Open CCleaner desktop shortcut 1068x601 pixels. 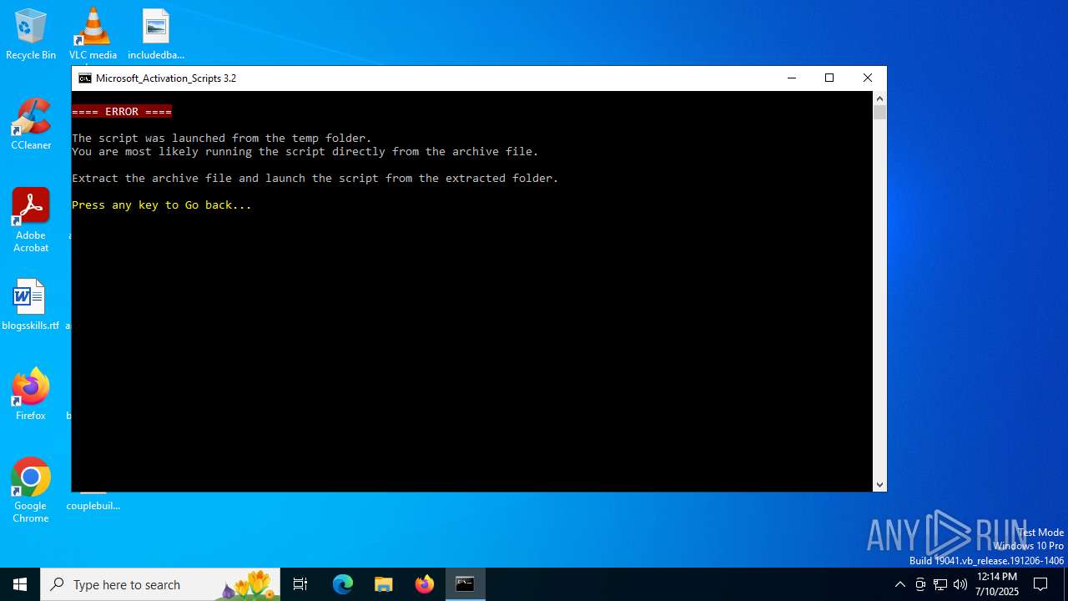tap(31, 124)
